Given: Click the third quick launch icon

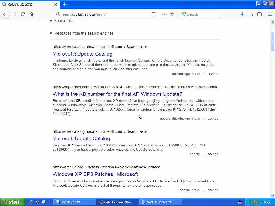Looking at the screenshot, I should (x=44, y=202).
